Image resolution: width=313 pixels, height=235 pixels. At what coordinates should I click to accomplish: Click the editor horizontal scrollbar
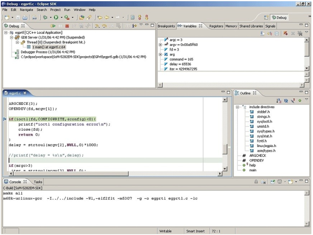point(112,174)
